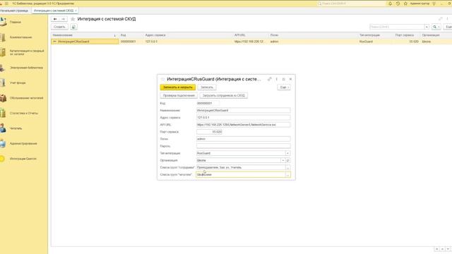This screenshot has width=452, height=254.
Task: Click the 000000001 code cell in list
Action: [x=128, y=42]
